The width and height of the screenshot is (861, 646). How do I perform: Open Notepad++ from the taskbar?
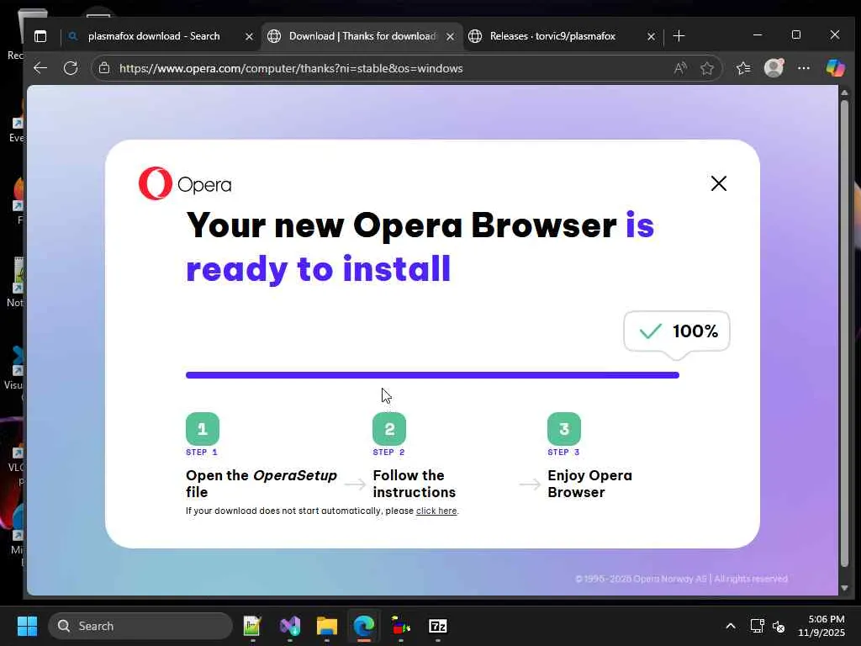click(x=252, y=626)
